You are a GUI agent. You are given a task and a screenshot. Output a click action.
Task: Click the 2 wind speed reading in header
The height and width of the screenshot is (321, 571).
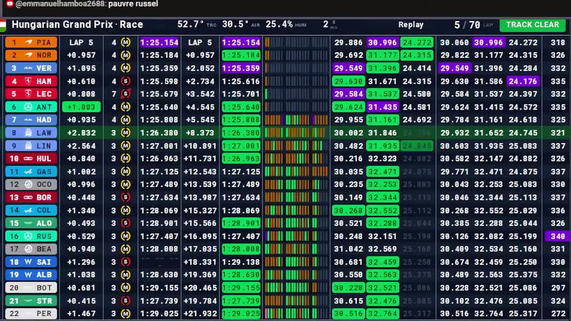[x=326, y=25]
